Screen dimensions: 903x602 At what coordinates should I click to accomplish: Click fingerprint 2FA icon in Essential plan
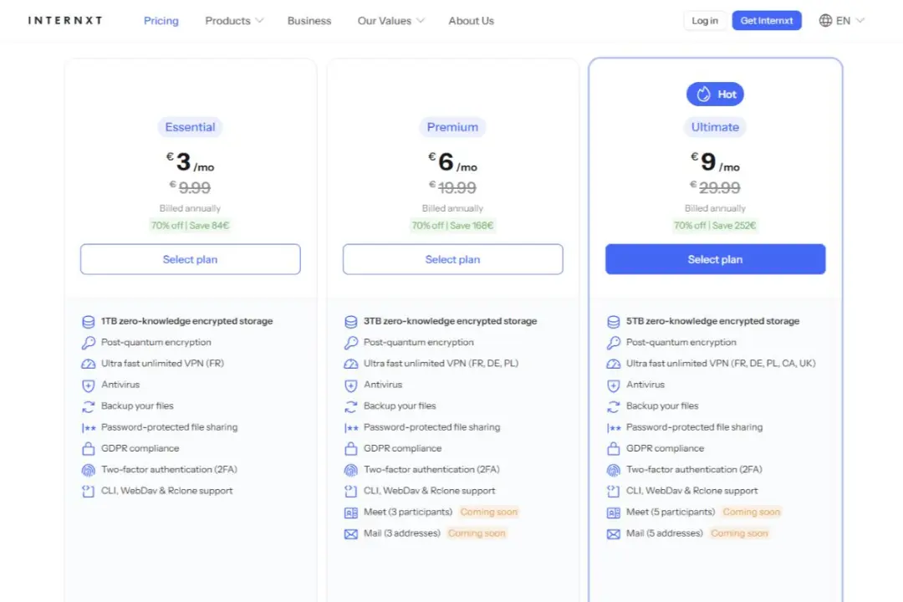point(88,470)
